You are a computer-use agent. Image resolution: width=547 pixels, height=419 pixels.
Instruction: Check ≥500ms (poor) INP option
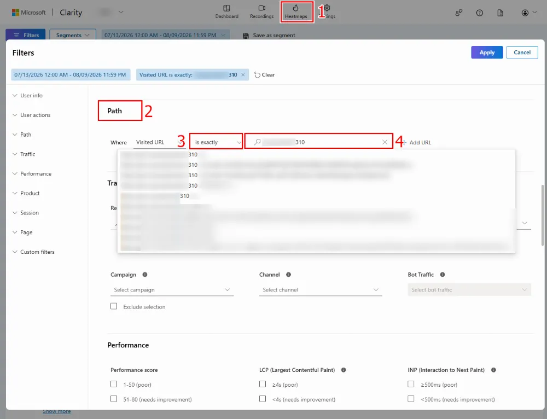411,384
